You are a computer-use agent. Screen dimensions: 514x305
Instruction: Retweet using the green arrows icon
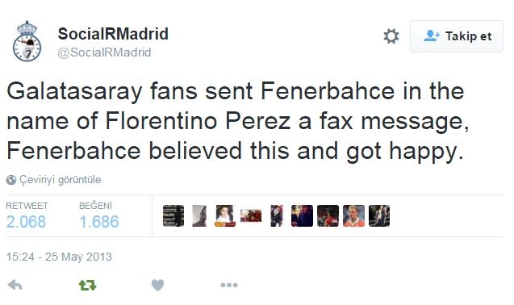tap(87, 285)
